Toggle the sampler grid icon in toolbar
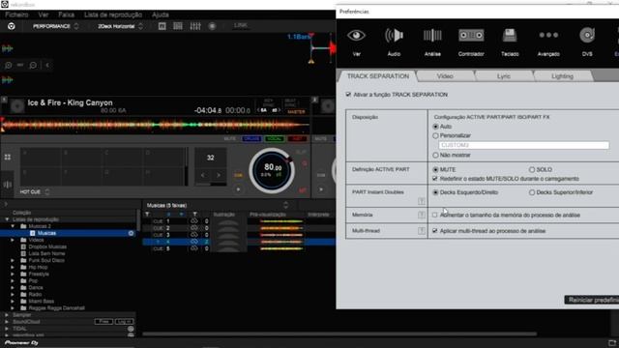619x348 pixels. click(x=178, y=26)
